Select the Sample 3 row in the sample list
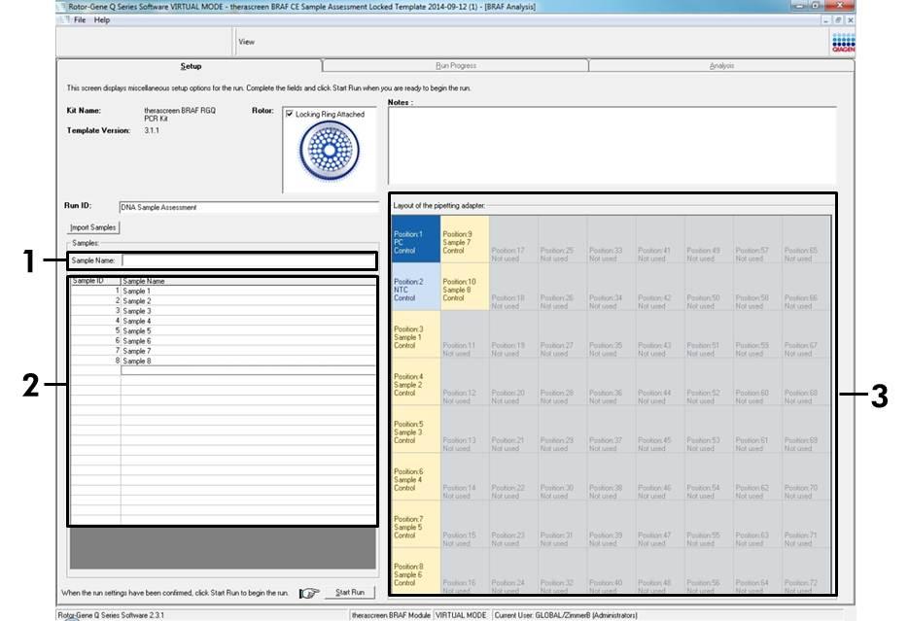Screen dimensions: 909x621 click(224, 311)
